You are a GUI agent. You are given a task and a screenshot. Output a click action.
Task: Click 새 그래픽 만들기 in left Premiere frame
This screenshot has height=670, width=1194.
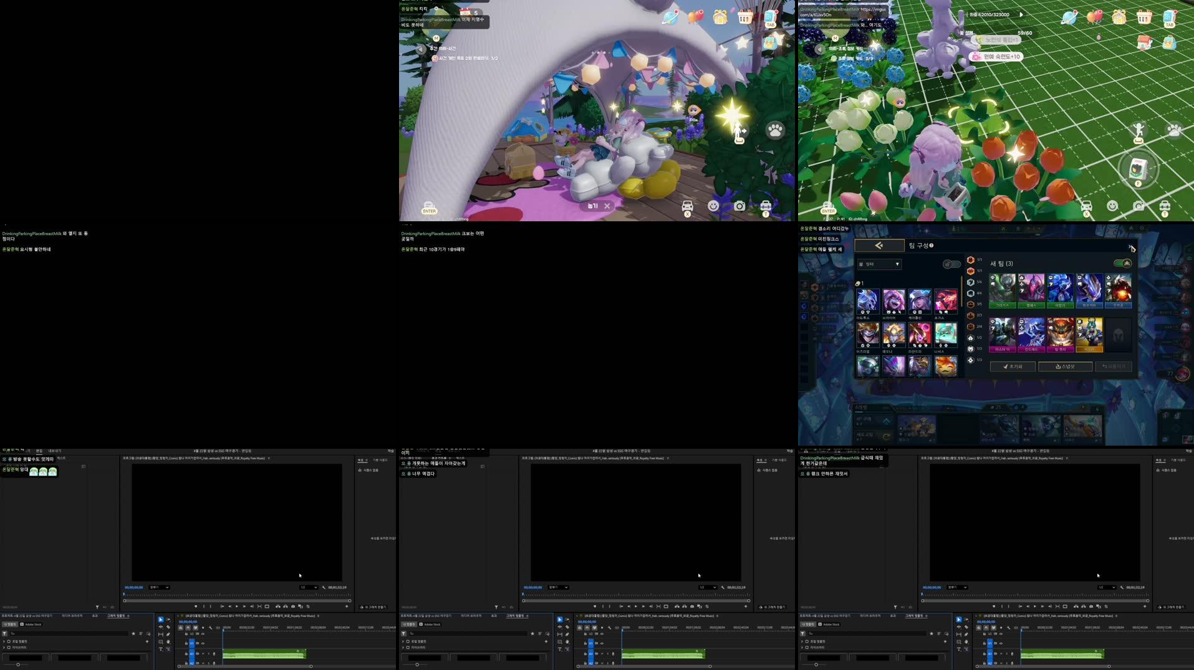coord(374,607)
